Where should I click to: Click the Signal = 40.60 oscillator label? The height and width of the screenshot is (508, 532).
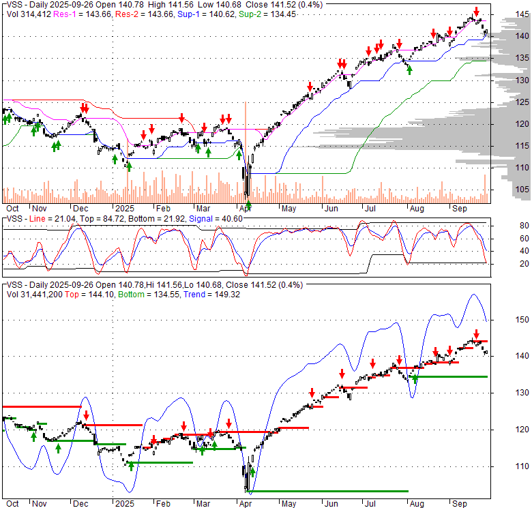216,219
